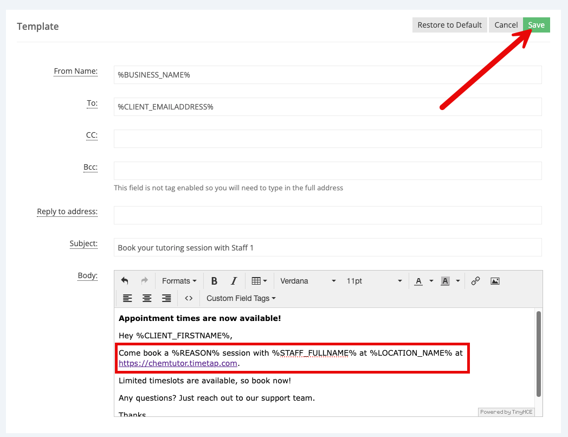The width and height of the screenshot is (568, 437).
Task: Click 'Any questions? Just reach out' line
Action: tap(217, 398)
